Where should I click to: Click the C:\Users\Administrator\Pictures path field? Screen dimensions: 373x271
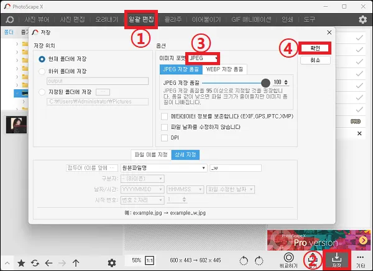tap(98, 102)
